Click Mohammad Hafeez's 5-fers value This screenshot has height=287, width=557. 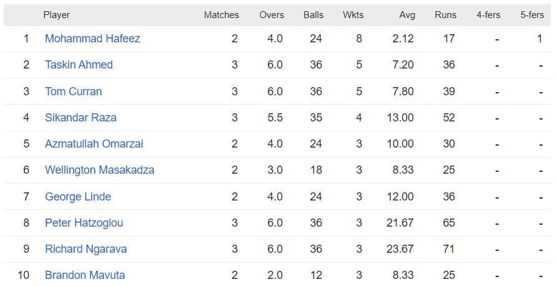[540, 39]
